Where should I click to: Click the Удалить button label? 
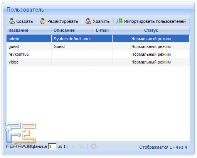point(101,21)
